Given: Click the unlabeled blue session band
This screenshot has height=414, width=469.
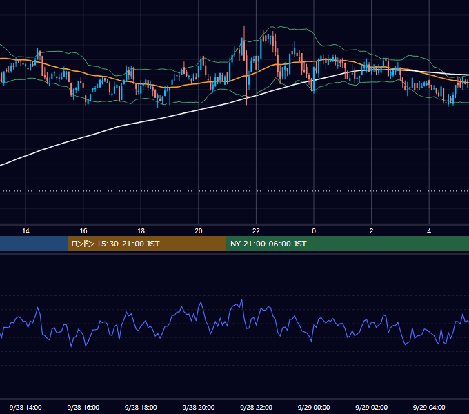Looking at the screenshot, I should [x=34, y=244].
